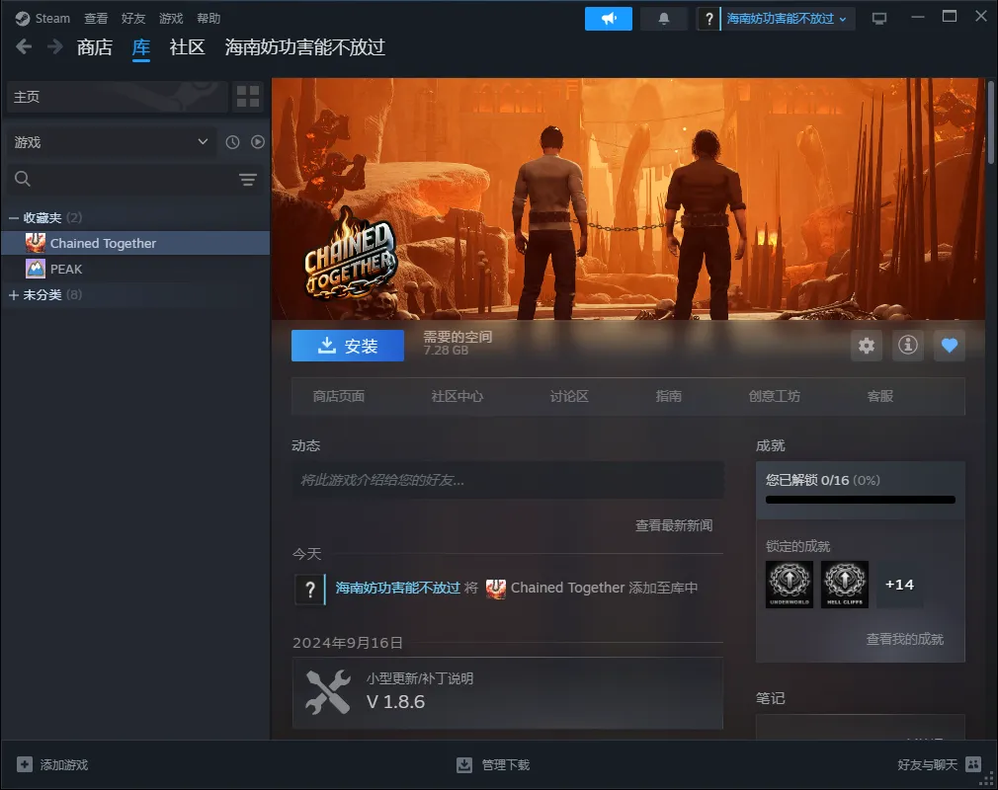This screenshot has width=998, height=790.
Task: Open the game settings gear icon
Action: coord(867,346)
